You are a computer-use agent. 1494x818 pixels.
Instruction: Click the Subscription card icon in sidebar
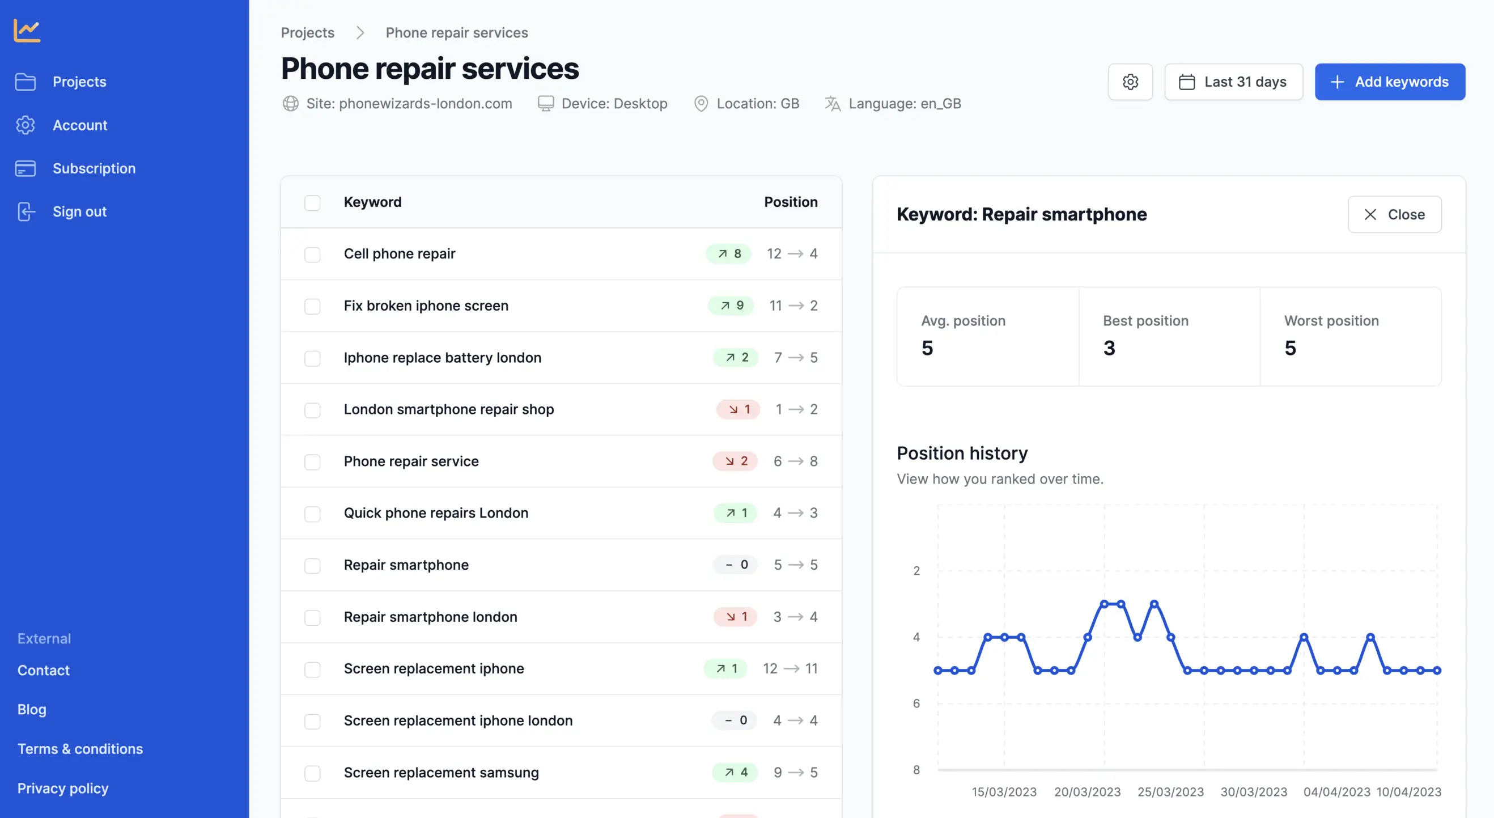click(x=26, y=168)
